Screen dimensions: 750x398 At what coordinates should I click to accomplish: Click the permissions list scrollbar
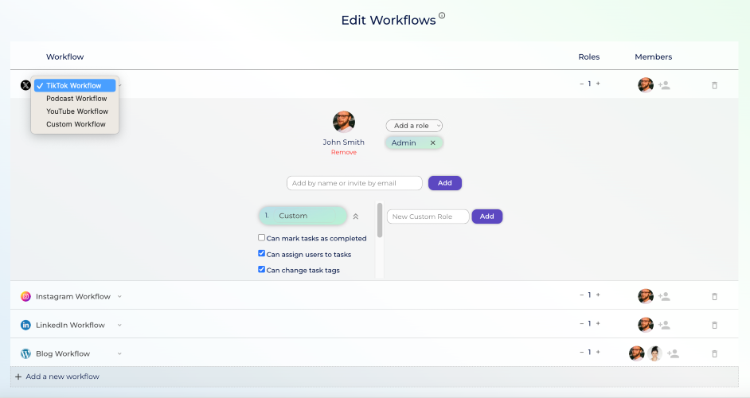(x=380, y=220)
